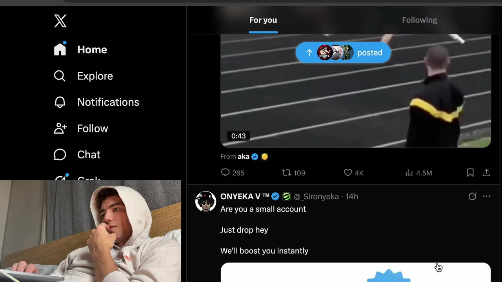
Task: Open the @_Sironyeka handle link
Action: (316, 196)
